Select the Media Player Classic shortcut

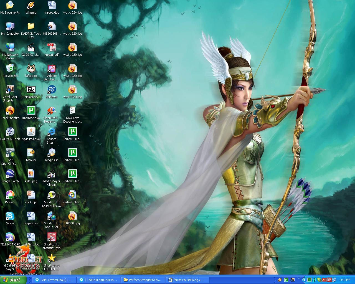[52, 174]
